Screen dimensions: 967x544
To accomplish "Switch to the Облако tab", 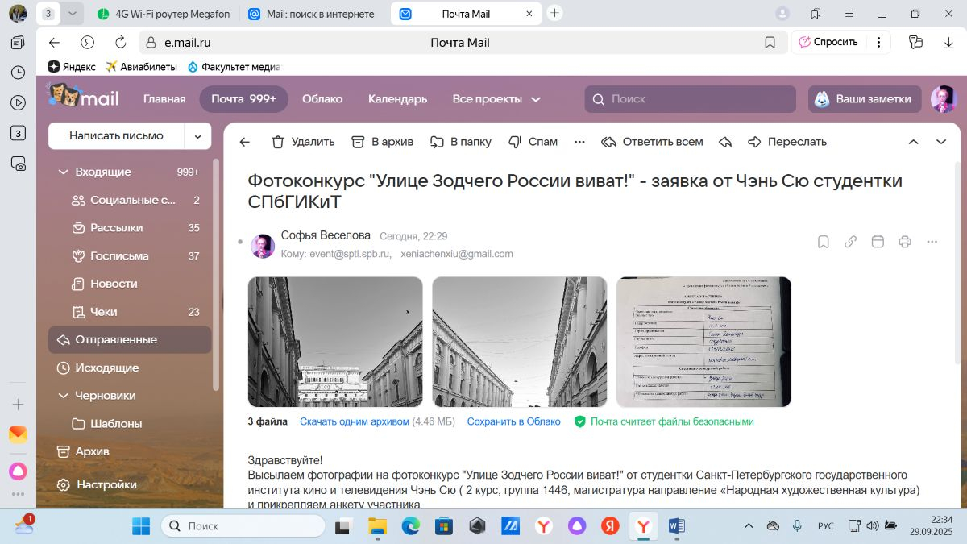I will coord(322,99).
